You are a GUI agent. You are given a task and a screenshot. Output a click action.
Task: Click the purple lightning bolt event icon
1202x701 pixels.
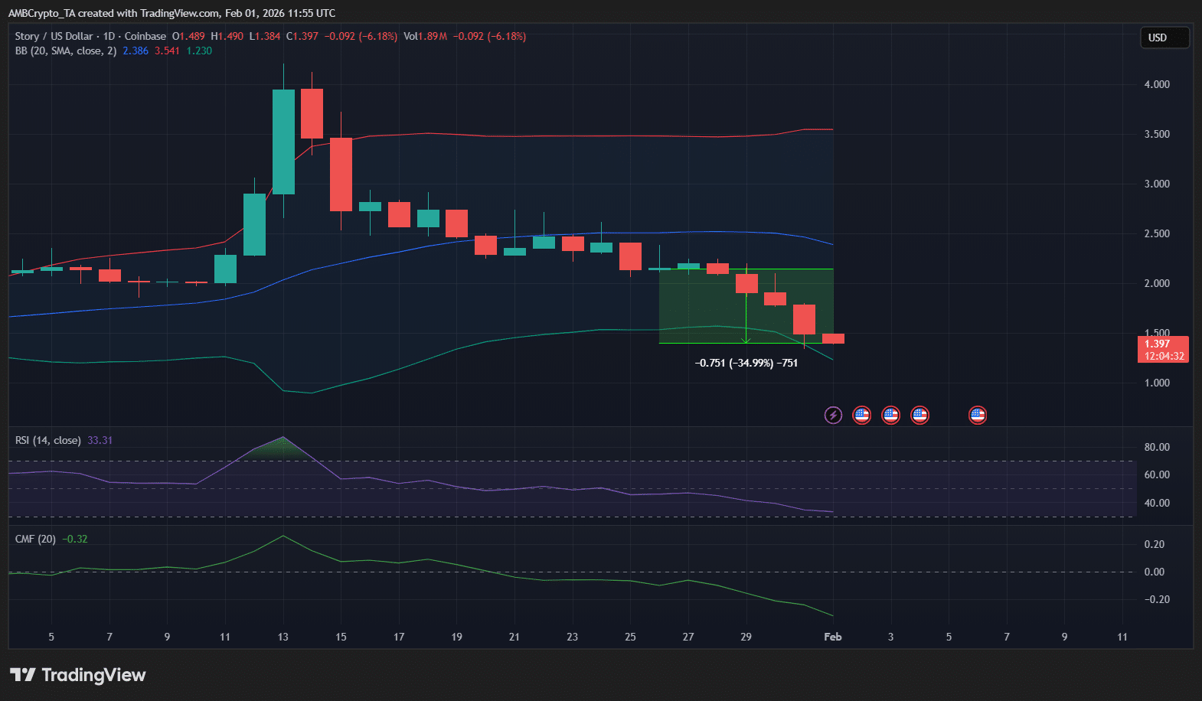(x=833, y=415)
